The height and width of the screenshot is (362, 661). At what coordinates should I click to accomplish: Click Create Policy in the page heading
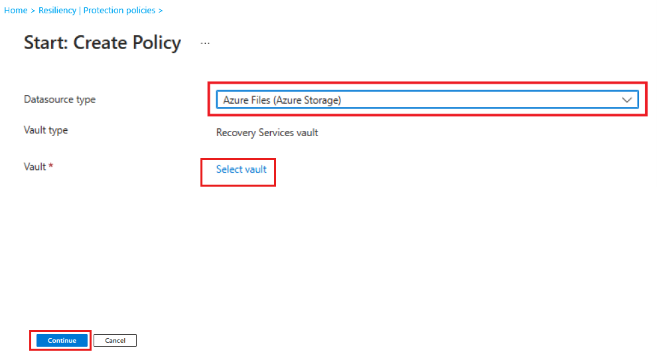pyautogui.click(x=127, y=43)
